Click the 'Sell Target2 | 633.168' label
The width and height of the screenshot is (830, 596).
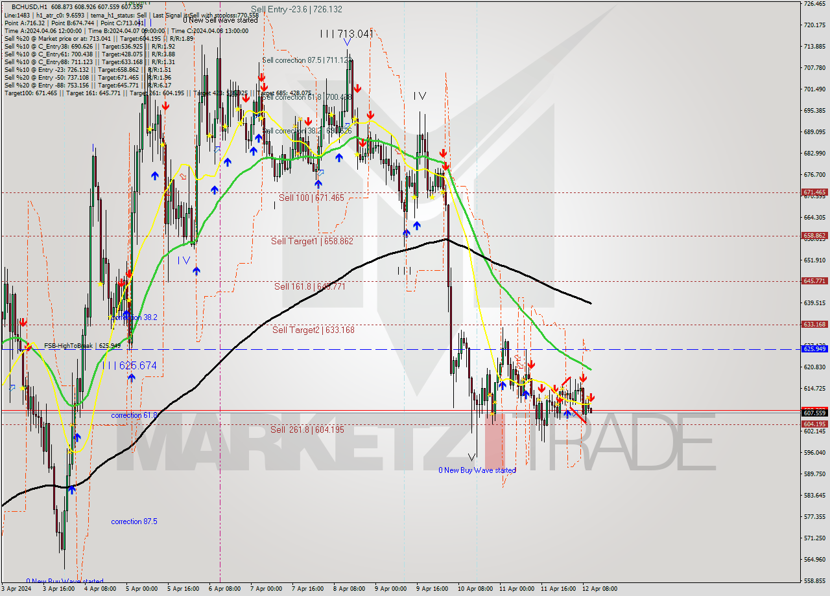pyautogui.click(x=313, y=330)
